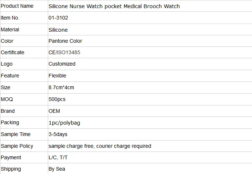Select the sample charge free policy text
This screenshot has width=252, height=174.
point(100,146)
